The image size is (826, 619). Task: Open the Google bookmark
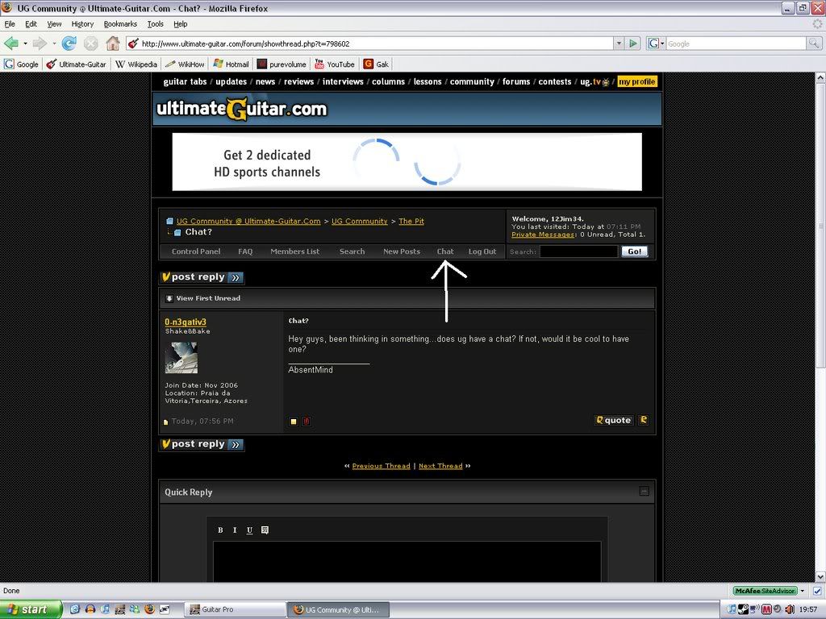coord(22,64)
